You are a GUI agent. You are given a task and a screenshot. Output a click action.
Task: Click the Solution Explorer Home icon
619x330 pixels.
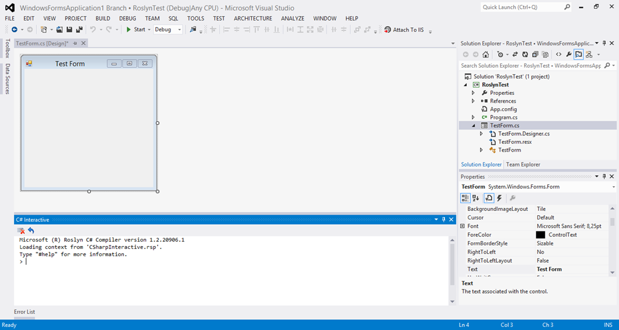click(485, 54)
